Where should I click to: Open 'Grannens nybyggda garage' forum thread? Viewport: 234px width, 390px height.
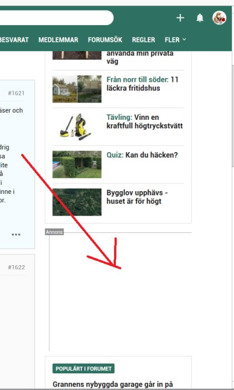pos(113,384)
